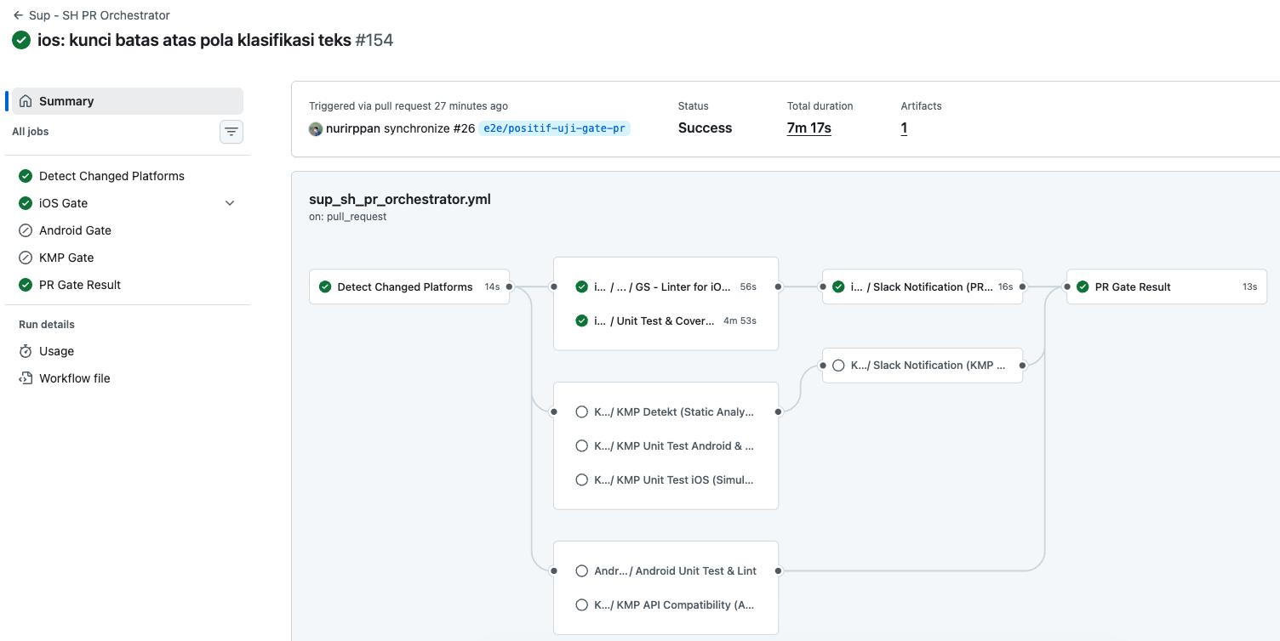The image size is (1280, 641).
Task: Click the sup_sh_pr_orchestrator.yml workflow filename
Action: 400,200
